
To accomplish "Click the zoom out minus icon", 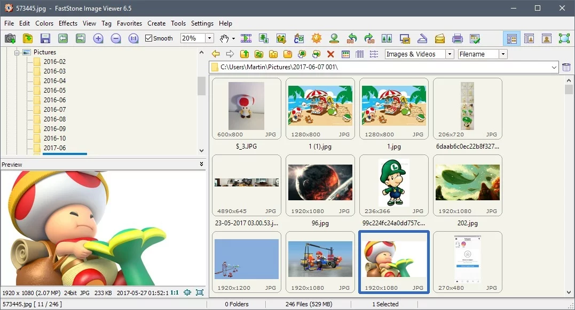I will pyautogui.click(x=115, y=38).
